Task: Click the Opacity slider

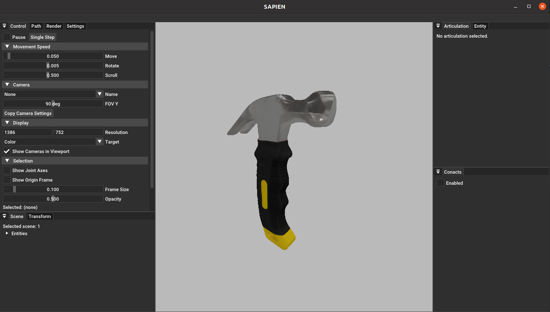Action: [53, 199]
